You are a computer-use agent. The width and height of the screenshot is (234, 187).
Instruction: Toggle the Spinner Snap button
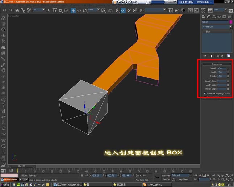coord(135,10)
